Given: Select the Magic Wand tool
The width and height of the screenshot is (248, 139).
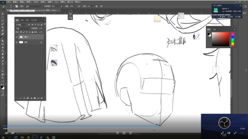Looking at the screenshot, I should [x=3, y=24].
